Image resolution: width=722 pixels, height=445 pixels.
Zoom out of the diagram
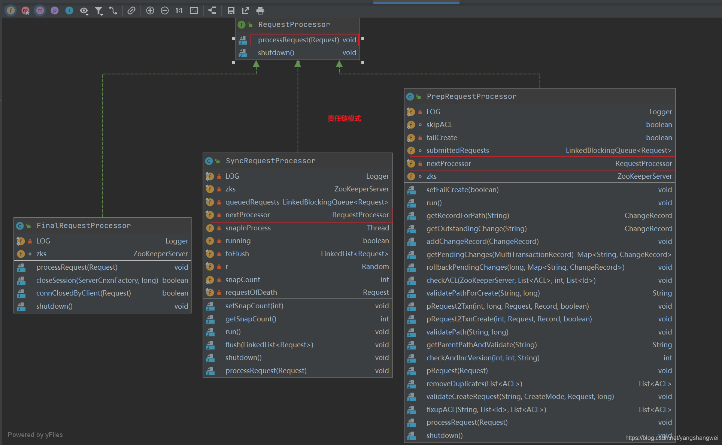165,10
